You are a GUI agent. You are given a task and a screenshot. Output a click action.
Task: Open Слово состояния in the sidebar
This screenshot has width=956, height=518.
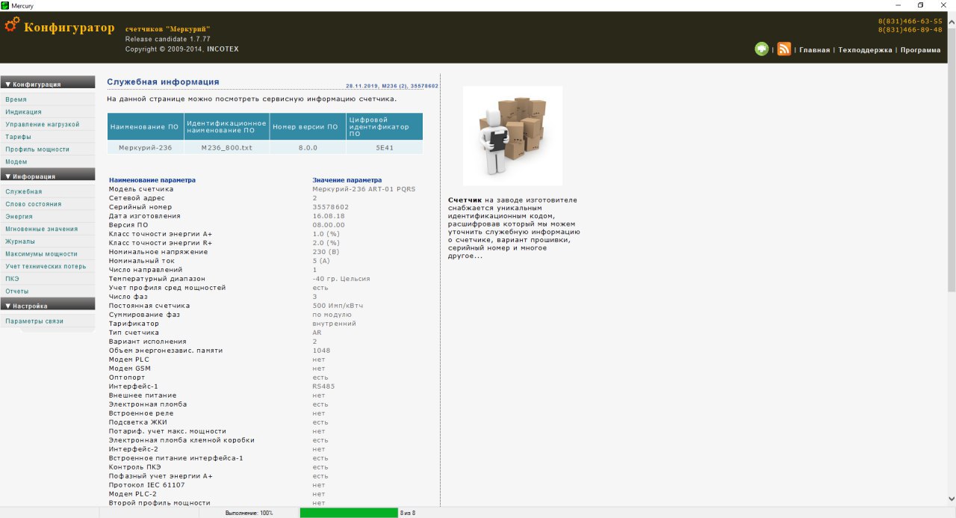point(33,203)
